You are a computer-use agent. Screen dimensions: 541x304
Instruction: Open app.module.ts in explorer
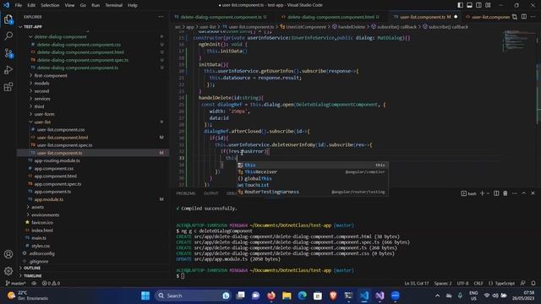[x=49, y=199]
